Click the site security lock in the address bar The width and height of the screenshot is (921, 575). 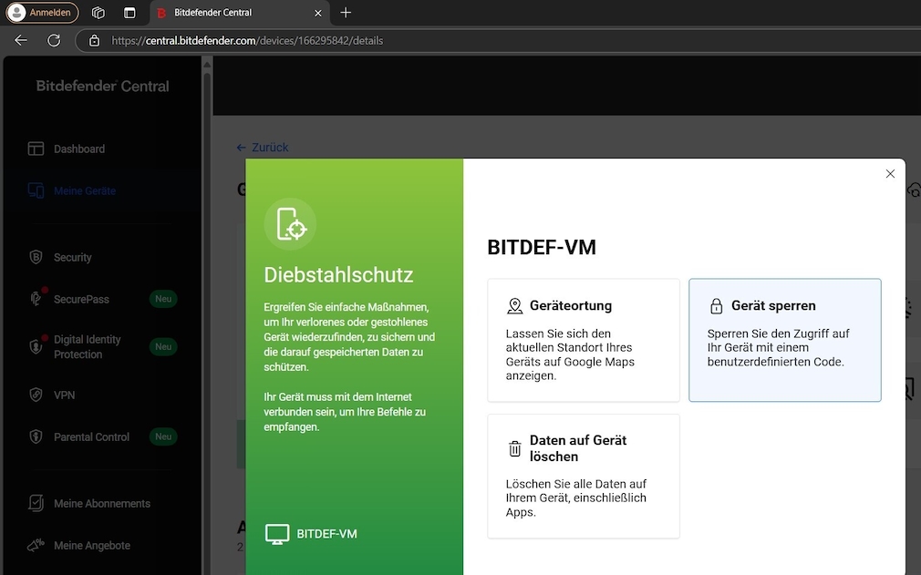(94, 40)
